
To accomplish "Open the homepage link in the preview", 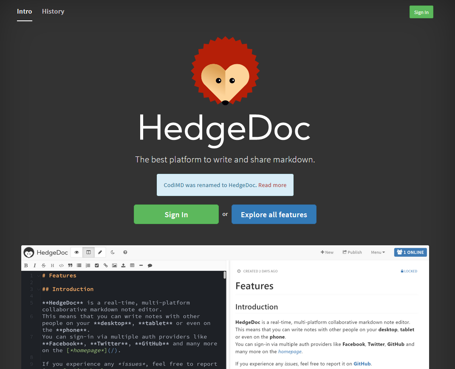I will pyautogui.click(x=290, y=352).
